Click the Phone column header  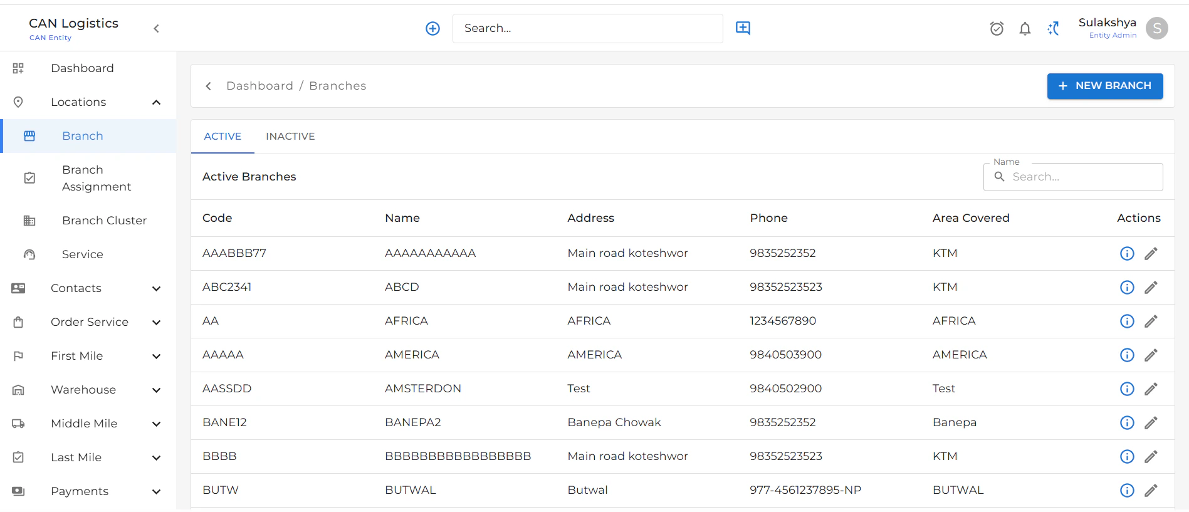pyautogui.click(x=768, y=218)
